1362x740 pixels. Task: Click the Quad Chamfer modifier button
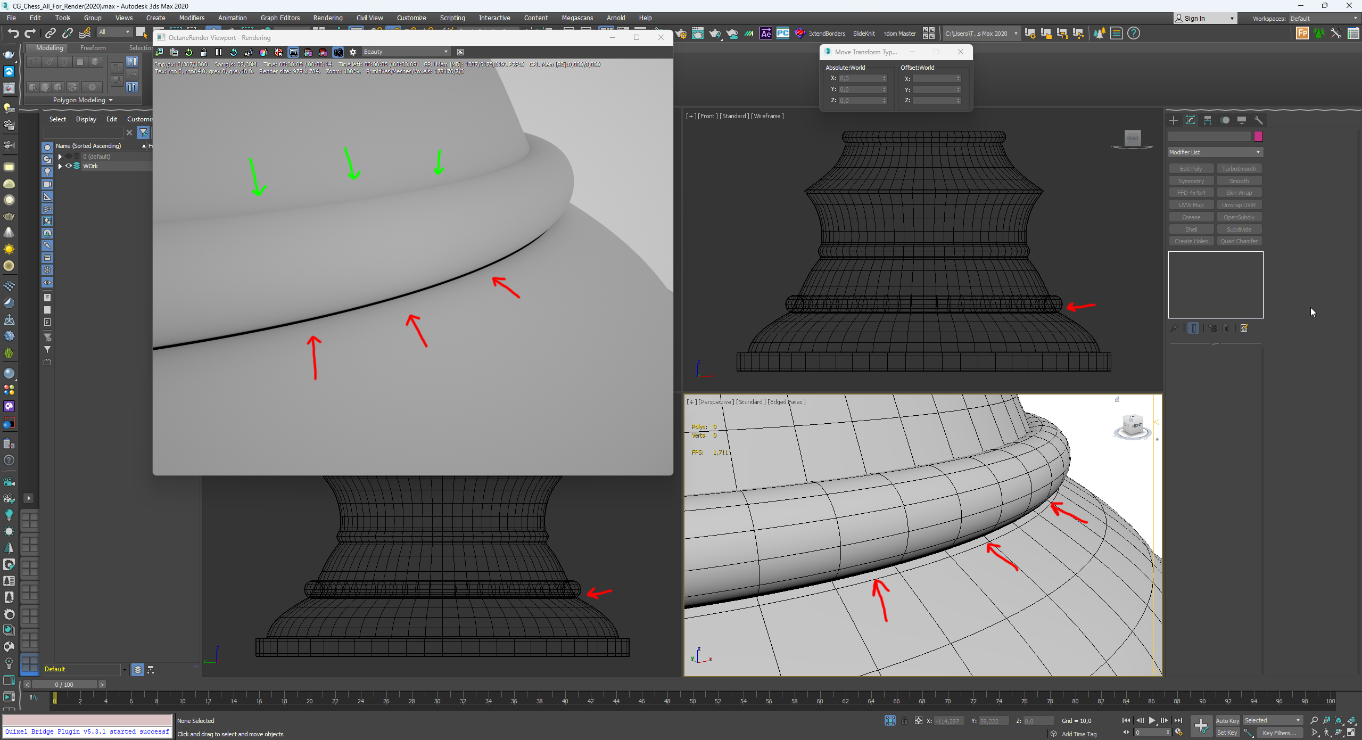pos(1239,241)
